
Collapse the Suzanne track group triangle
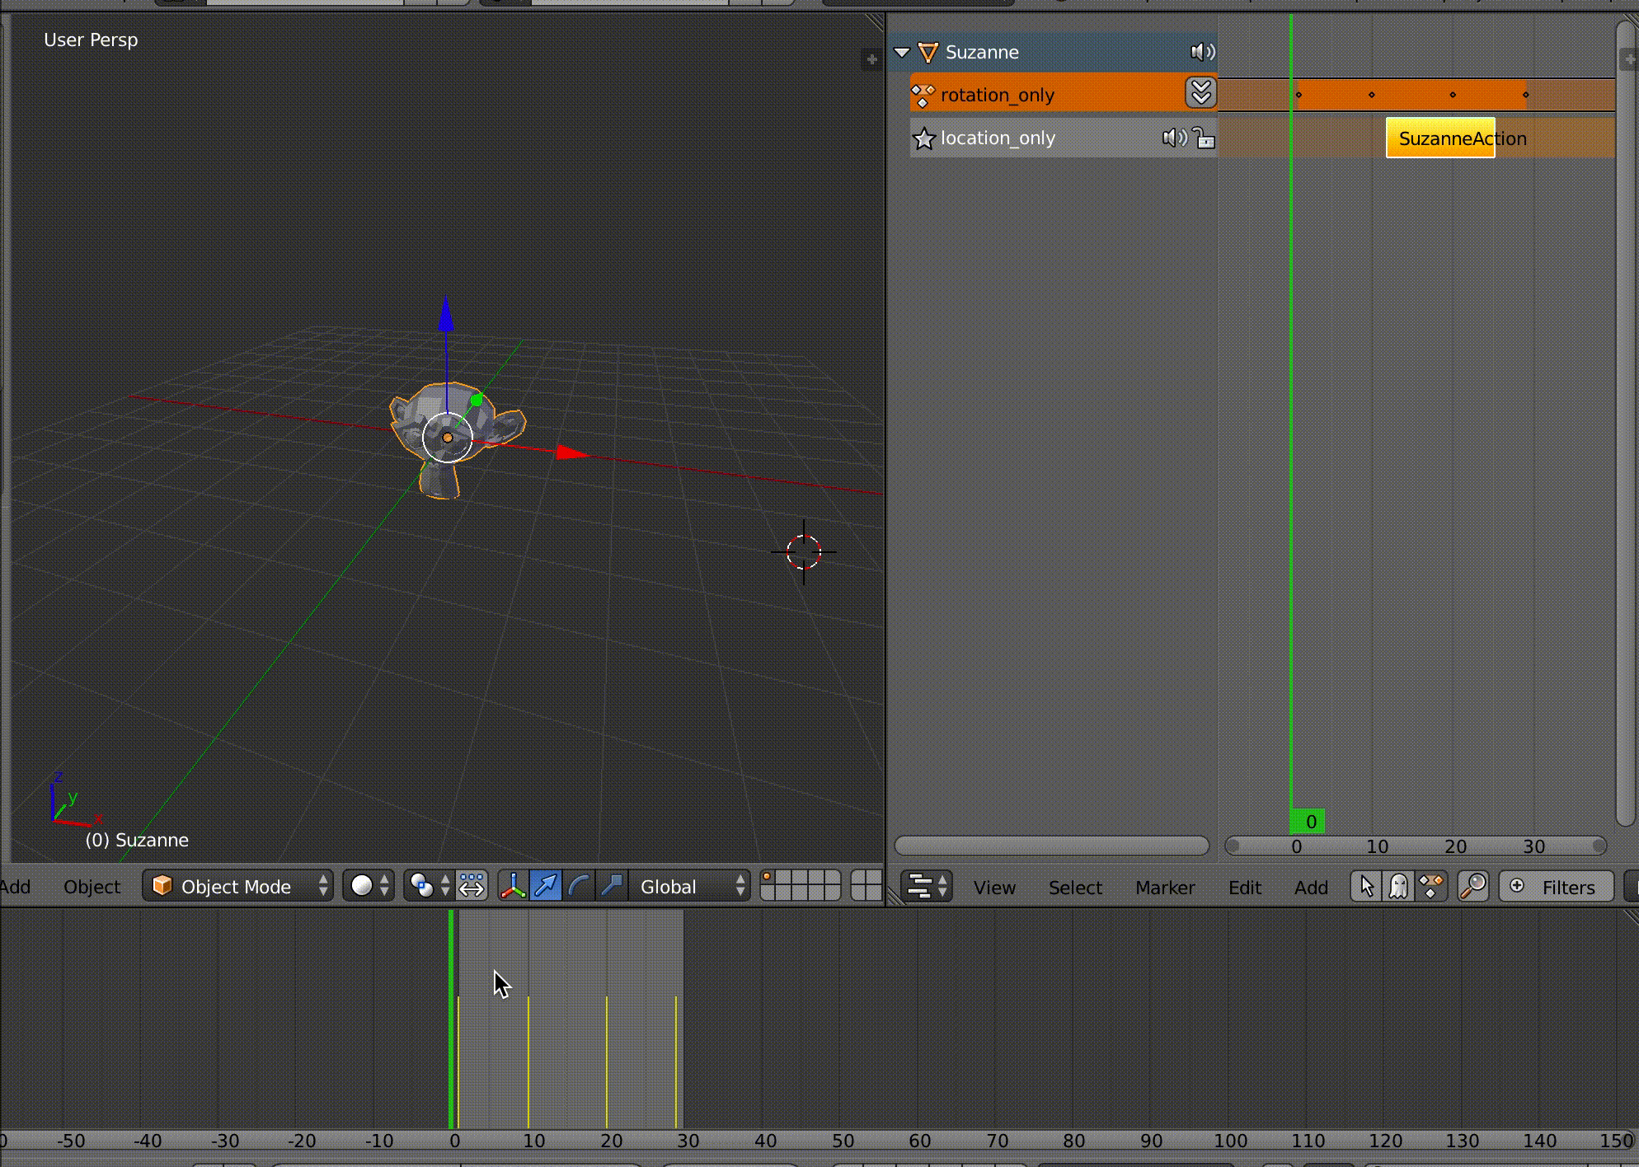coord(904,51)
